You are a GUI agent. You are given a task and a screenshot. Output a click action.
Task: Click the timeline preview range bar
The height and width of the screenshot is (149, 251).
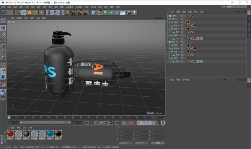(x=45, y=123)
